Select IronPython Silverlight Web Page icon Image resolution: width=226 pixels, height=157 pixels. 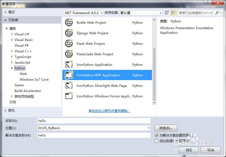69,86
